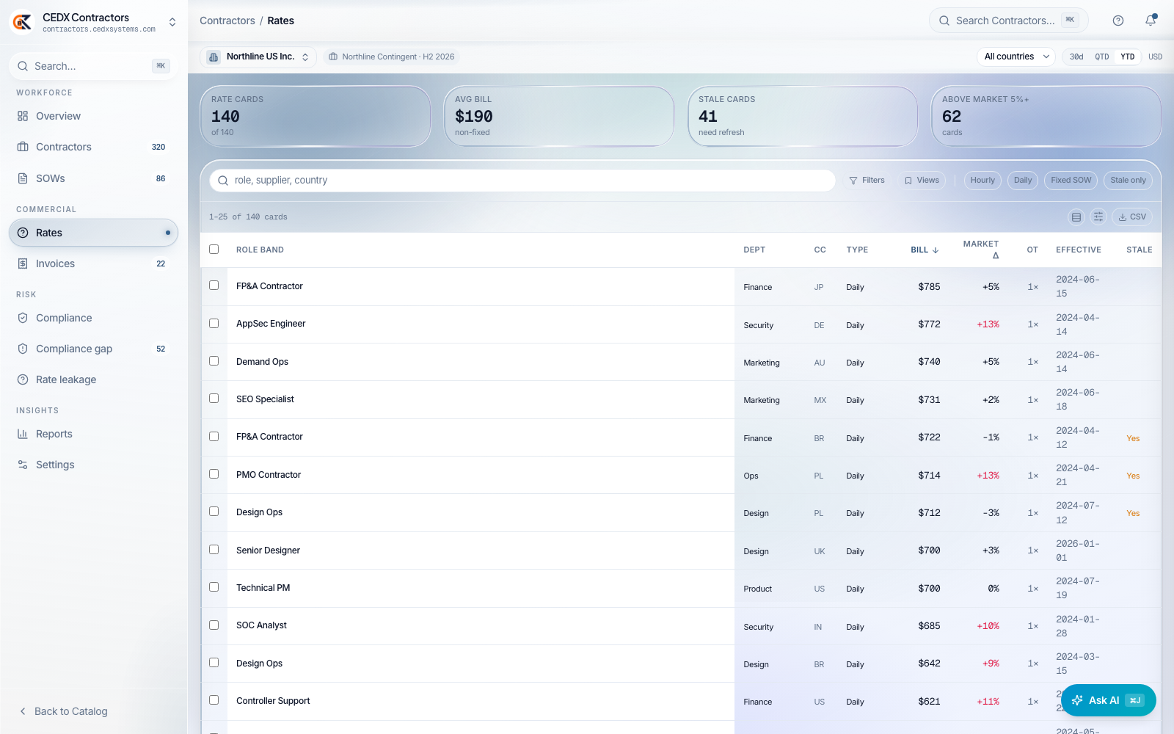Check the Senior Designer row

coord(214,550)
